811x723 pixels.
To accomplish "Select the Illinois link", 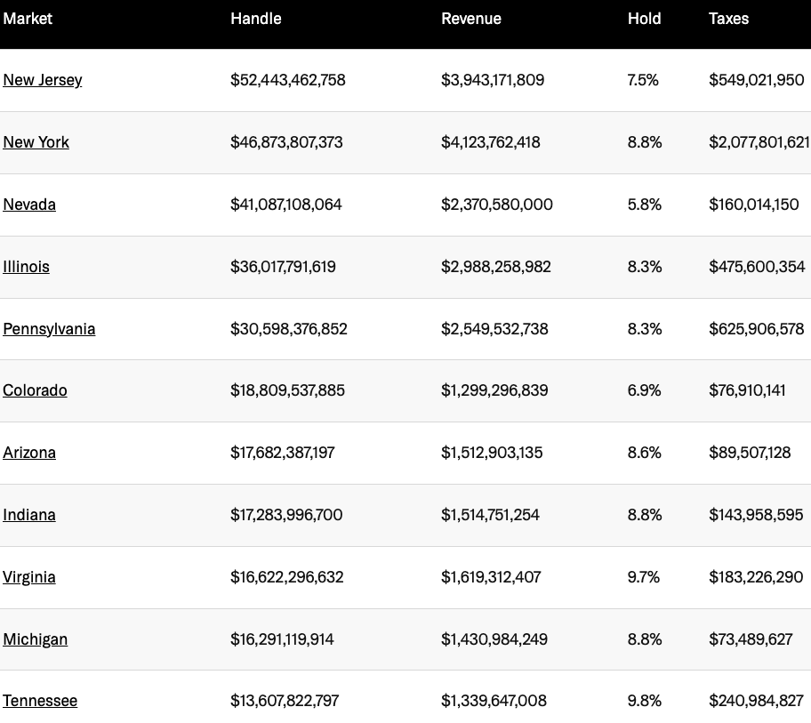I will click(x=27, y=267).
